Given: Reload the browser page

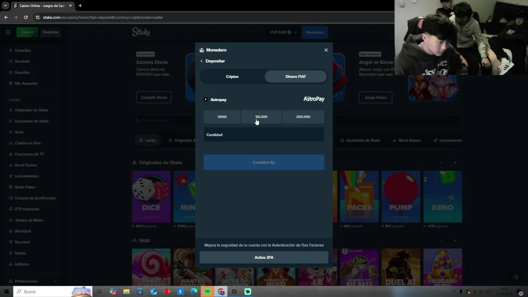Looking at the screenshot, I should [x=26, y=17].
